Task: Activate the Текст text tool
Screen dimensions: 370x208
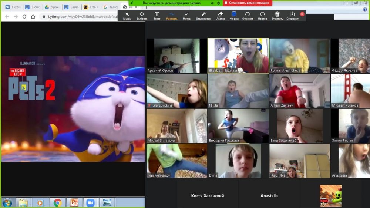Action: point(157,16)
